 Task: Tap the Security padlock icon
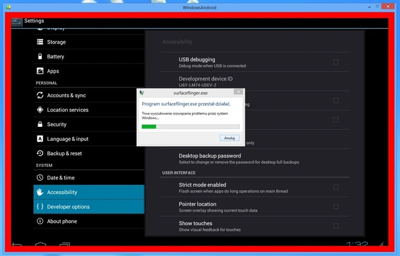(x=40, y=124)
